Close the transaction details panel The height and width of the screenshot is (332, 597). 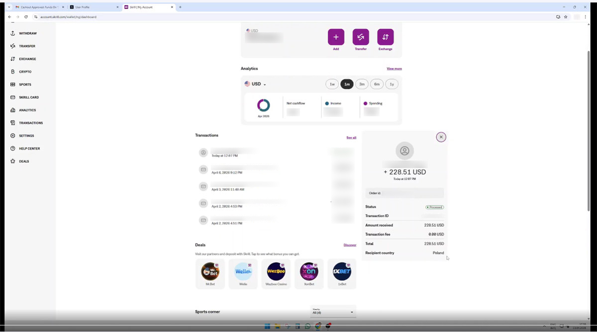click(x=441, y=137)
